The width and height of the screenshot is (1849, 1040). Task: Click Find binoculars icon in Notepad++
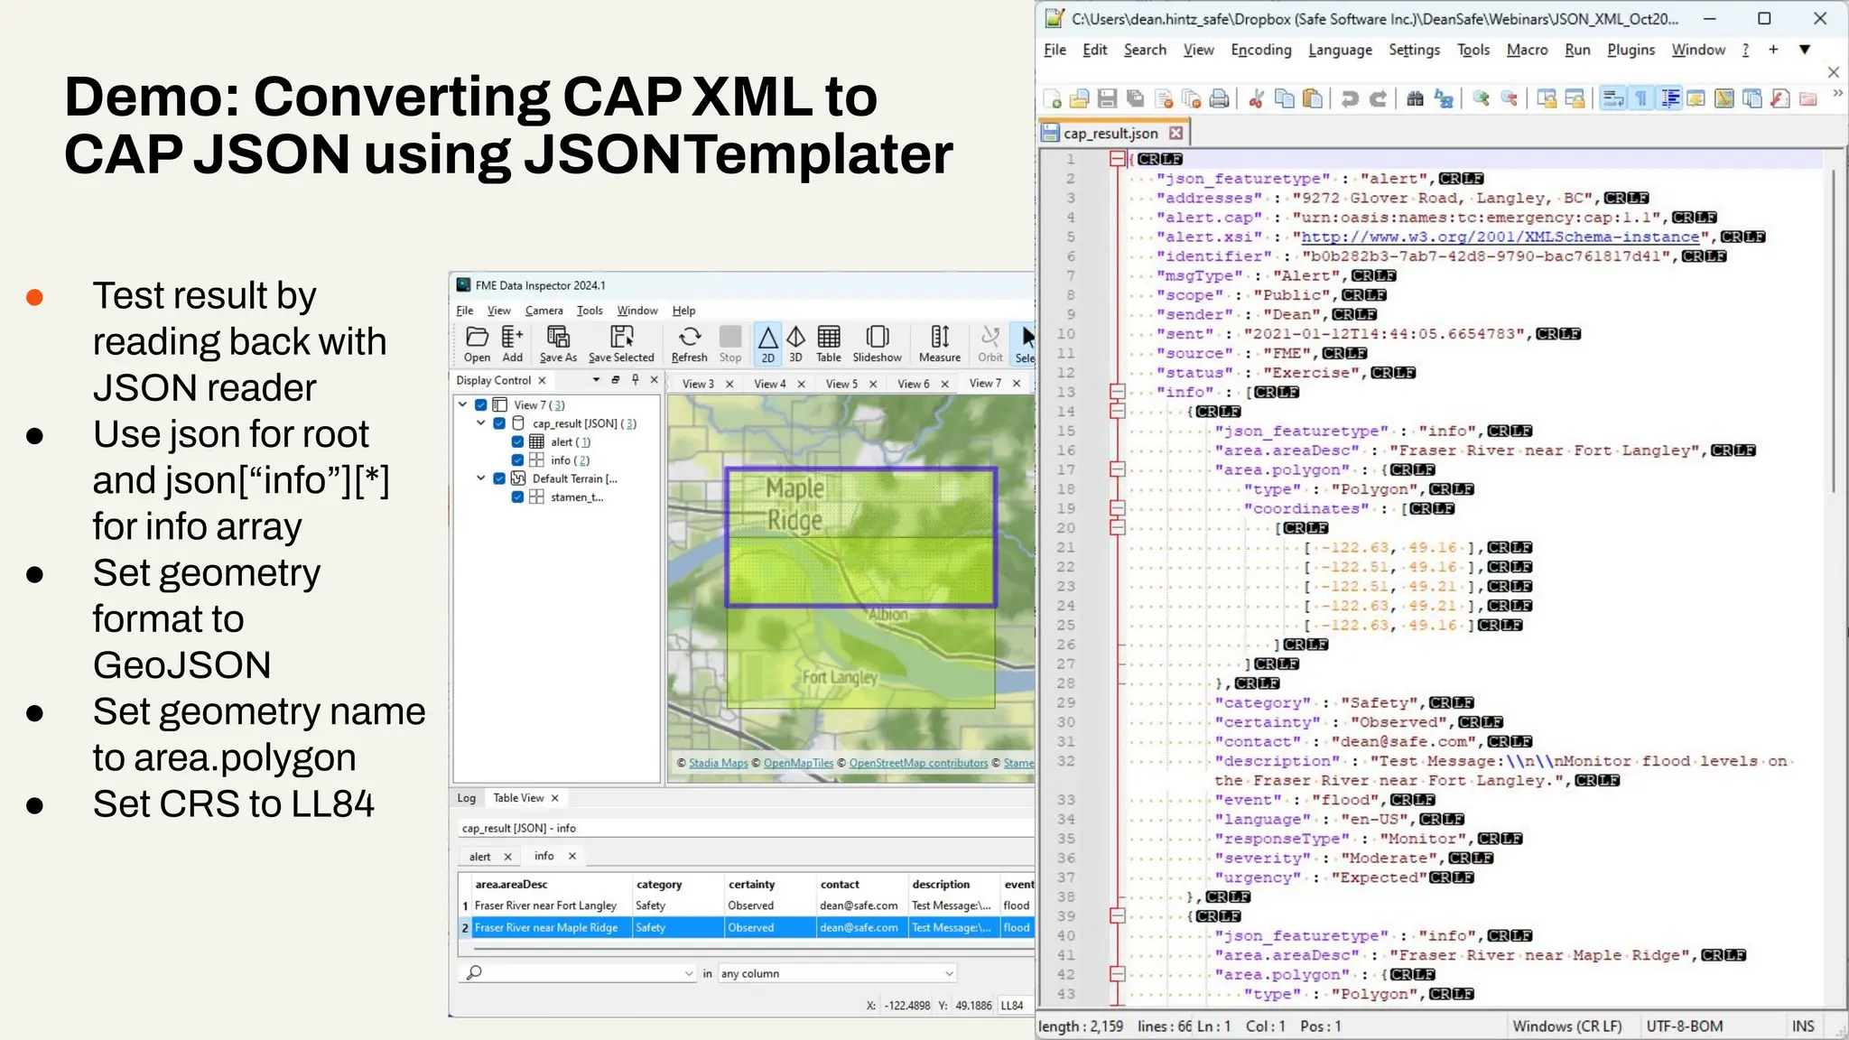[x=1415, y=98]
